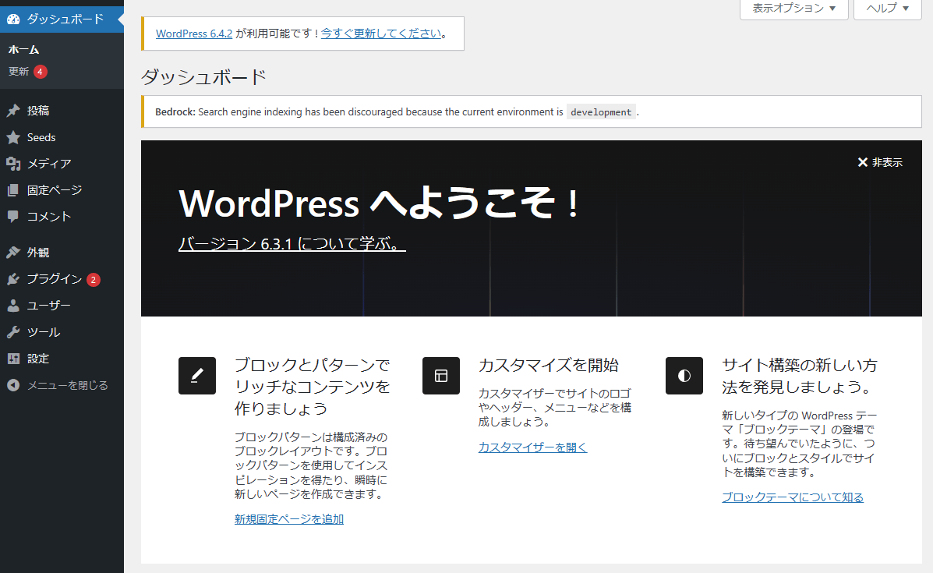This screenshot has height=573, width=933.
Task: Click the wrench icon beside ツール
Action: tap(13, 332)
